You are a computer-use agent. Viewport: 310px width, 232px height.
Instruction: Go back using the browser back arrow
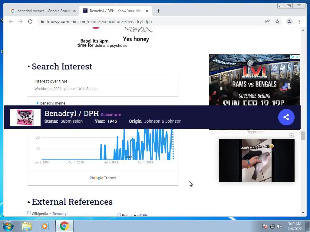pos(11,21)
